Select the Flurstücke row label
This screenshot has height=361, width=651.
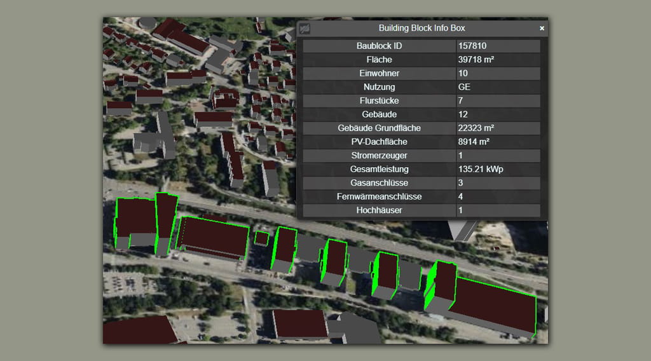coord(379,101)
